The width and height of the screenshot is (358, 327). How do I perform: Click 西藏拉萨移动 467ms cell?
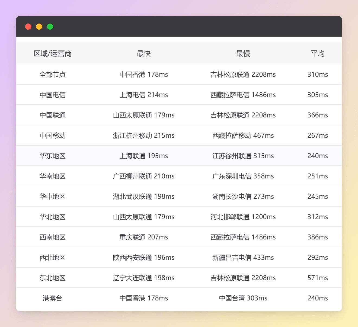[243, 135]
